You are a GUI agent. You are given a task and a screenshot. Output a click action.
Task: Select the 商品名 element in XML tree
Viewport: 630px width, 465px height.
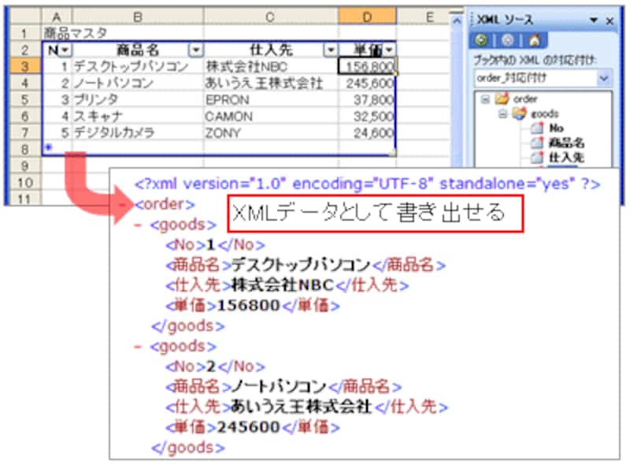[x=566, y=143]
